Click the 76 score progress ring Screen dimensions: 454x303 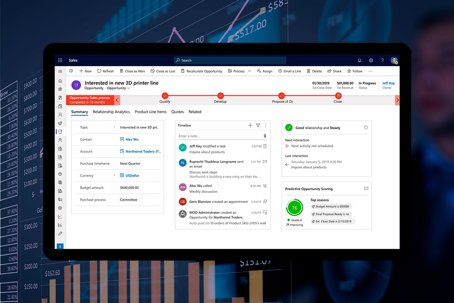(295, 208)
